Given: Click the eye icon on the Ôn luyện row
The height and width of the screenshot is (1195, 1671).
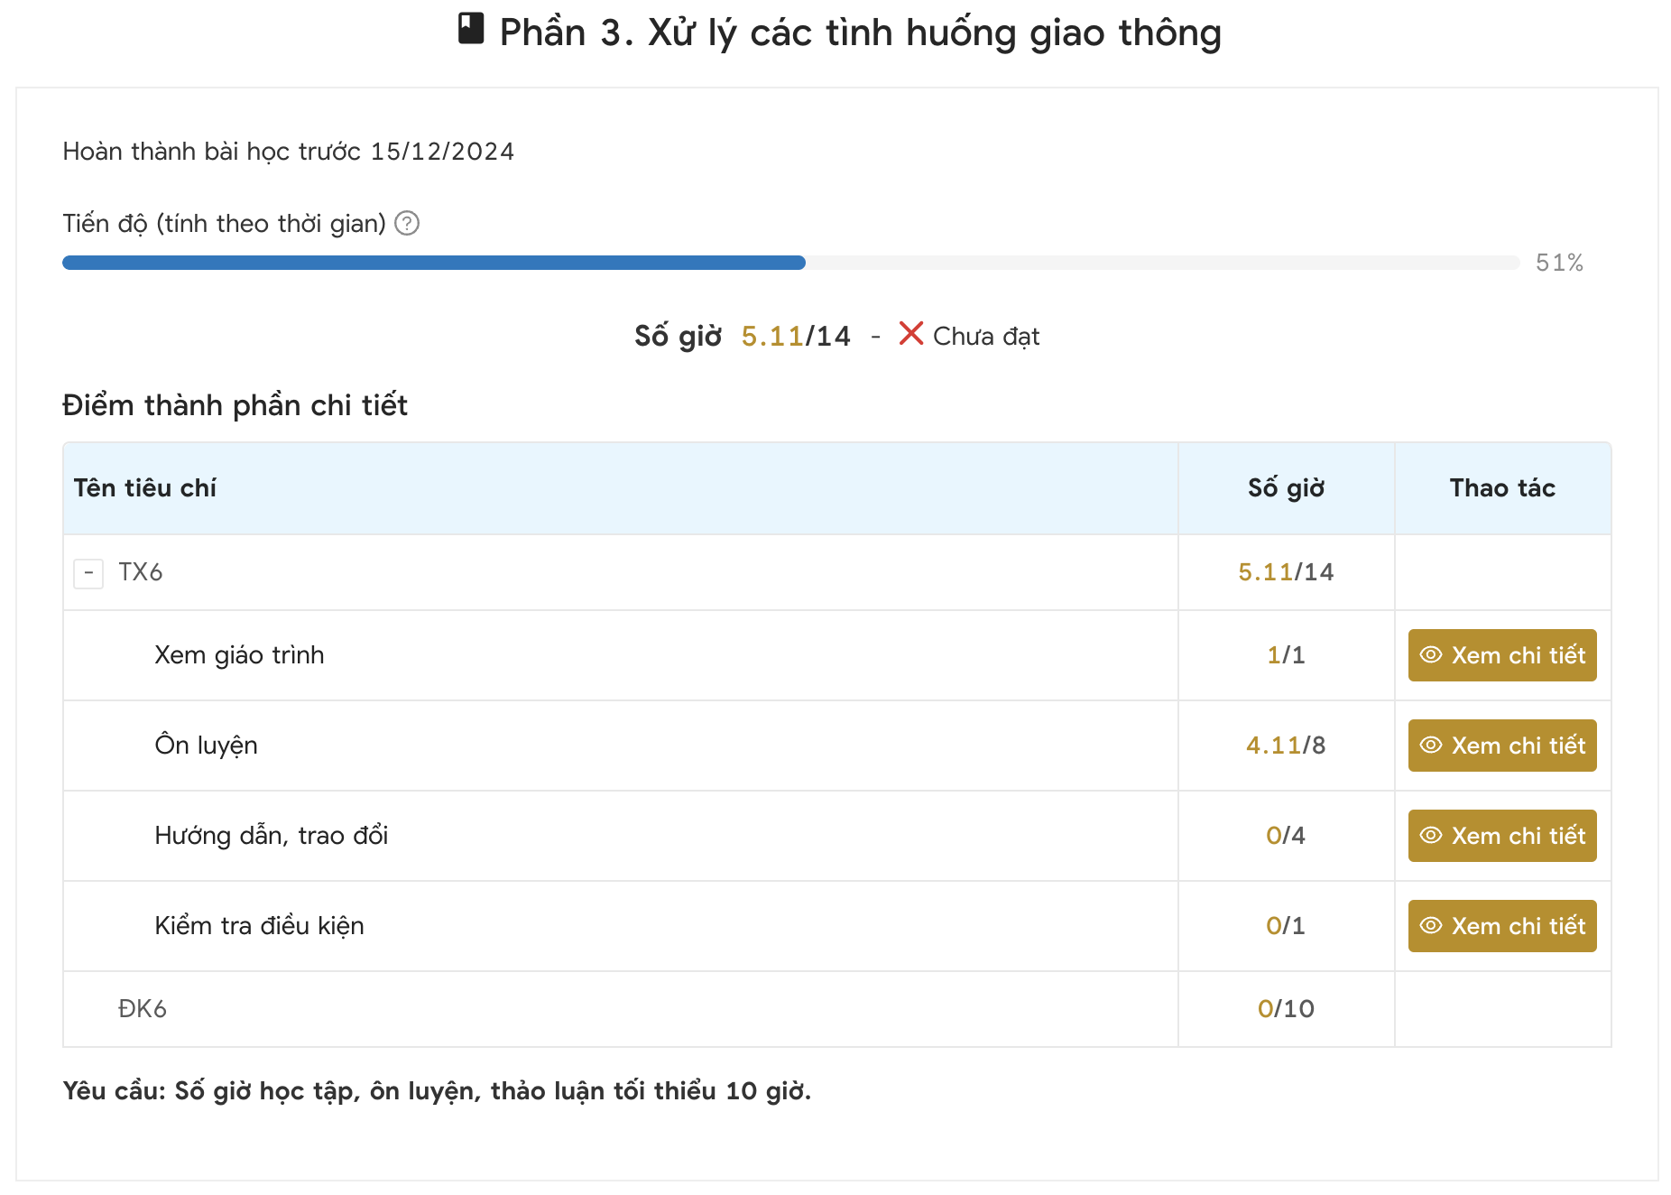Looking at the screenshot, I should 1430,746.
